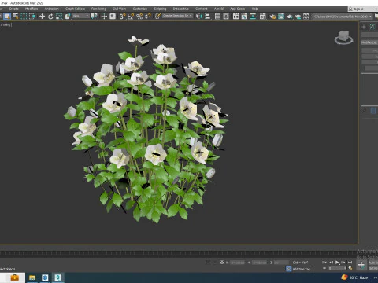
Task: Toggle Scene Explorer icon
Action: click(x=217, y=17)
